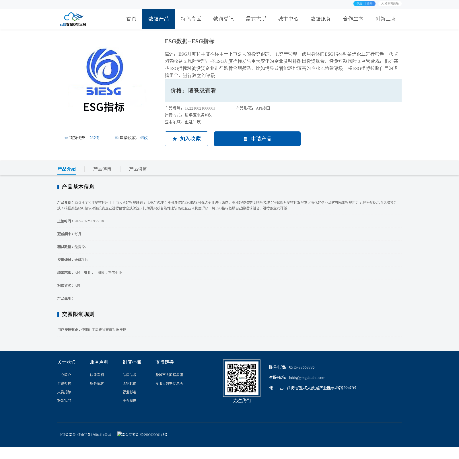Click the 登录 link

359,4
